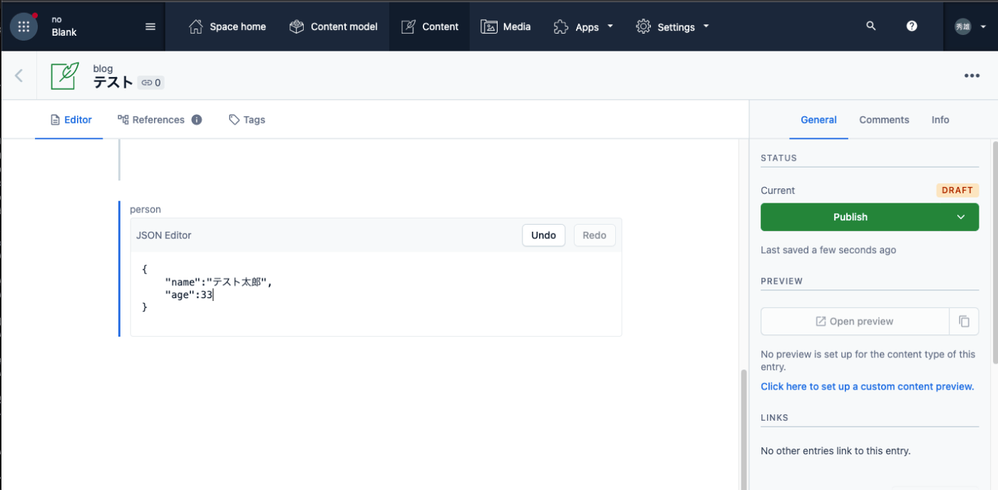Click the green feather entry icon
The height and width of the screenshot is (490, 998).
(x=65, y=76)
